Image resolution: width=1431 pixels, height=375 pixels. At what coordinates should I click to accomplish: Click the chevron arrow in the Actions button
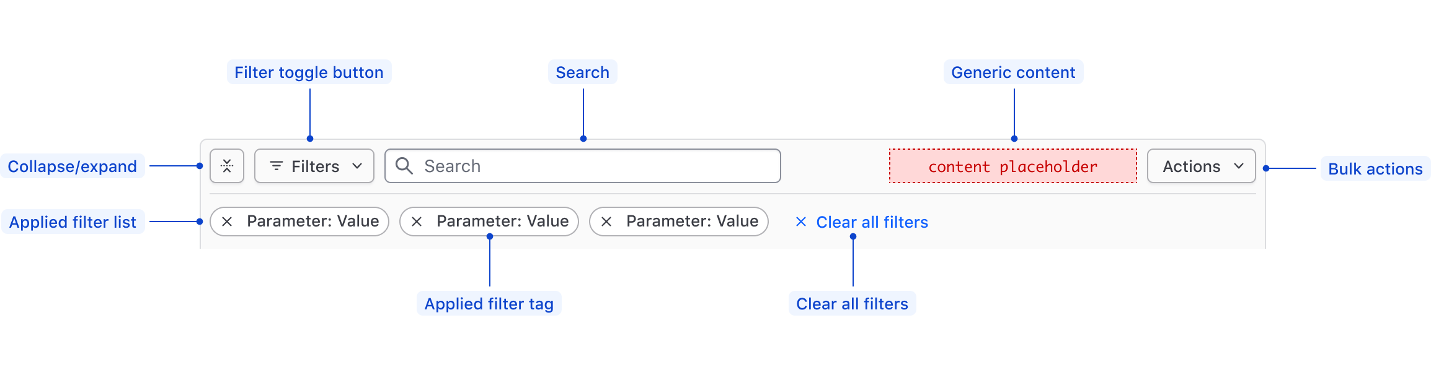[1239, 166]
